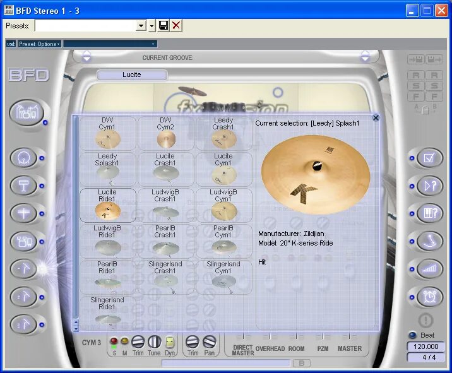Choose the Lucite Crash1 cymbal
Viewport: 452px width, 373px height.
[x=165, y=169]
